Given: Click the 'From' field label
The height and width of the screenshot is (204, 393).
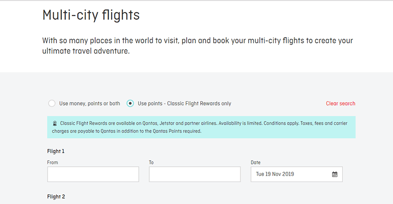Looking at the screenshot, I should [53, 163].
